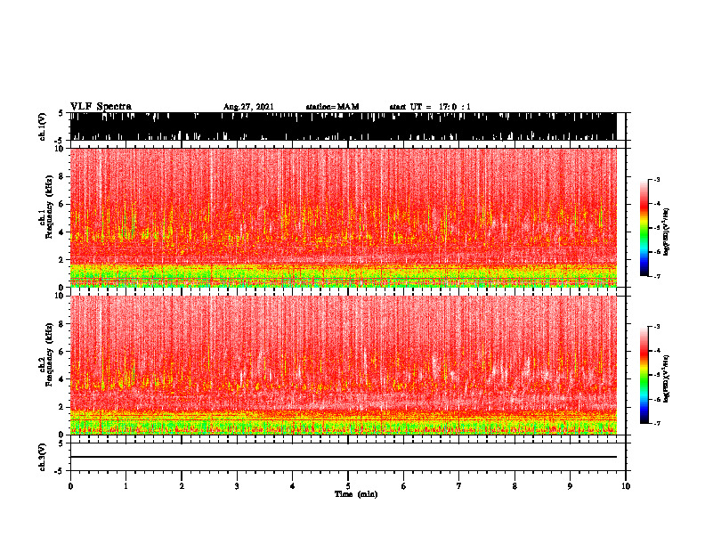Click the flat ch.3 voltage trace line
705x545 pixels.
click(344, 457)
